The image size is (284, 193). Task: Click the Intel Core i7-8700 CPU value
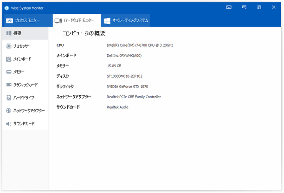tap(140, 45)
